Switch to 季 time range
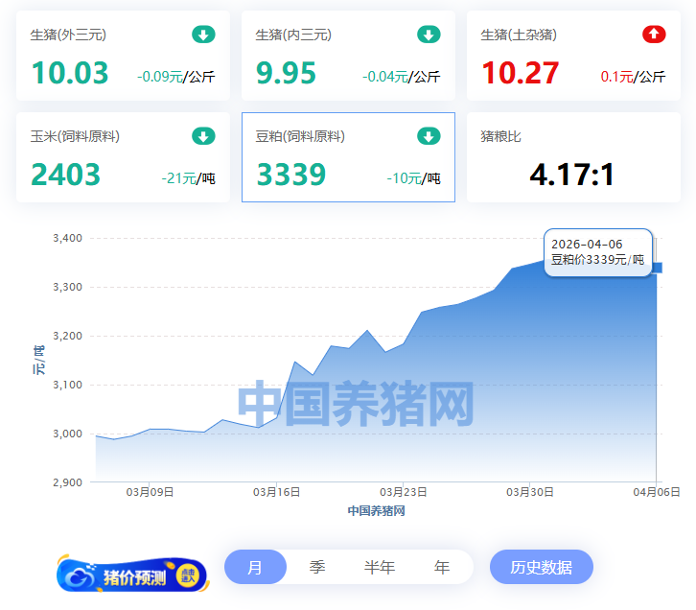The image size is (696, 610). (317, 567)
